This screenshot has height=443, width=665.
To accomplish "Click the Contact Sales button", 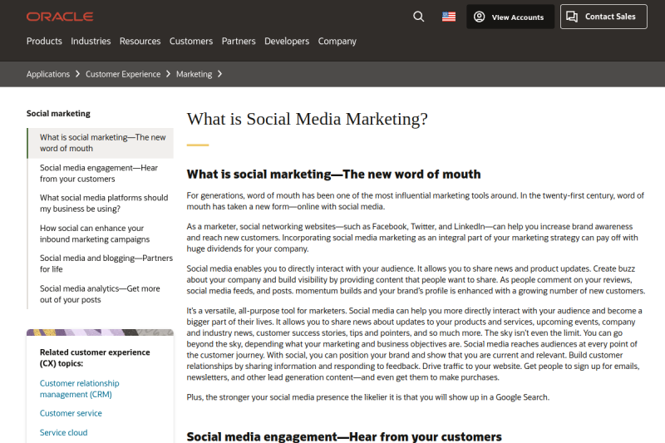I will tap(603, 17).
